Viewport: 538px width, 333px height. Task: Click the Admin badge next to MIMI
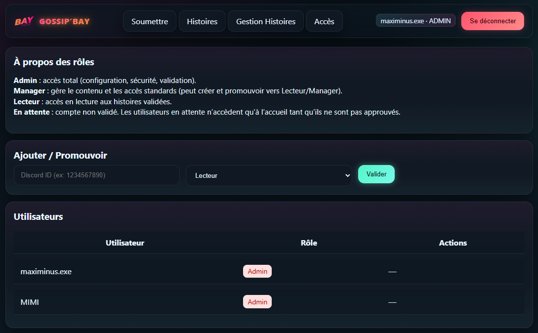click(257, 301)
